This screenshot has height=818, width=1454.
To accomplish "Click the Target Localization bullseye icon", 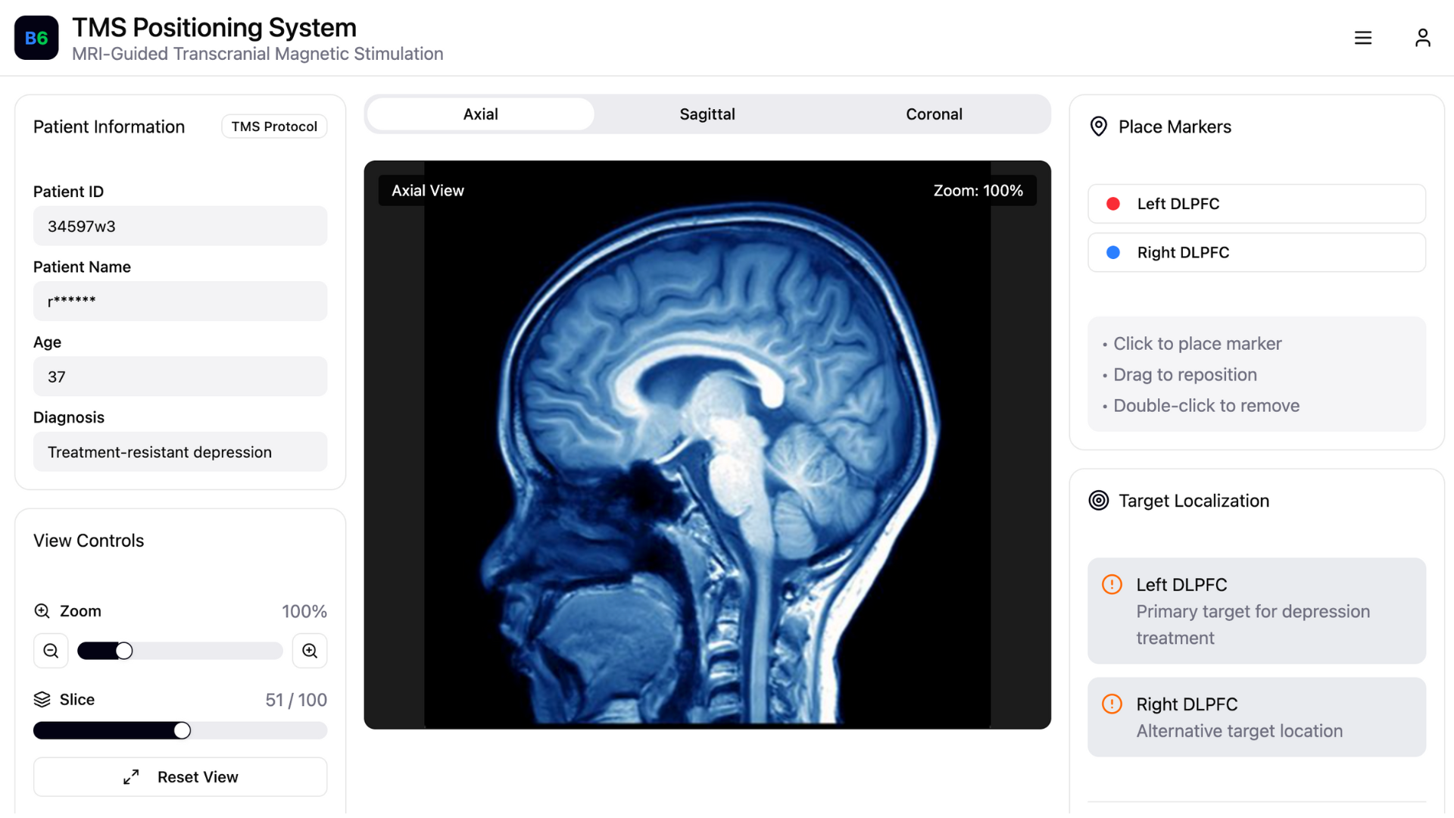I will point(1099,501).
